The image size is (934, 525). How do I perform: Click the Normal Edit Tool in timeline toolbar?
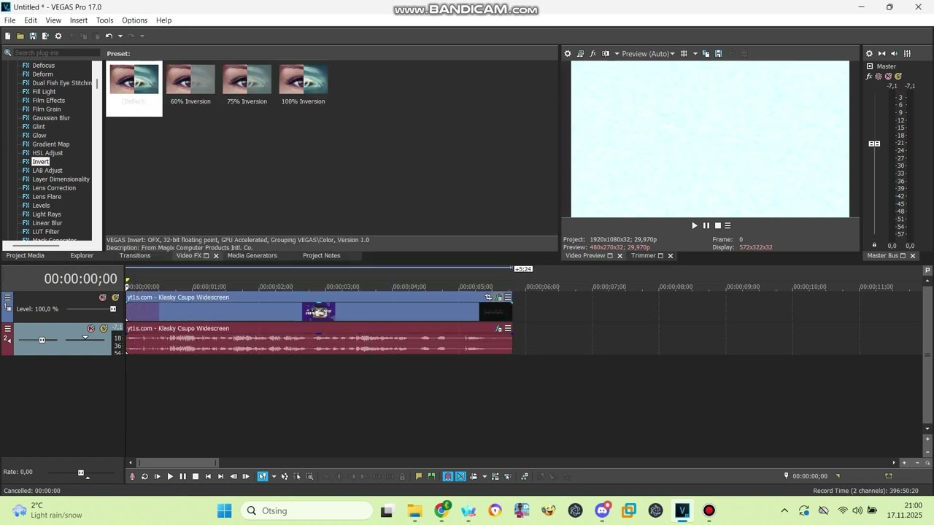tap(263, 476)
